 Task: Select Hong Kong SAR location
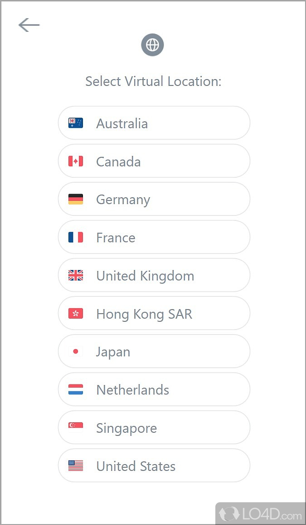(154, 314)
